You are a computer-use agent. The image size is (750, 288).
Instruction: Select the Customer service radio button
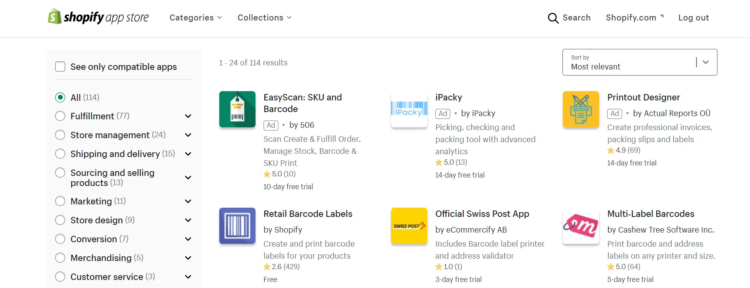60,277
